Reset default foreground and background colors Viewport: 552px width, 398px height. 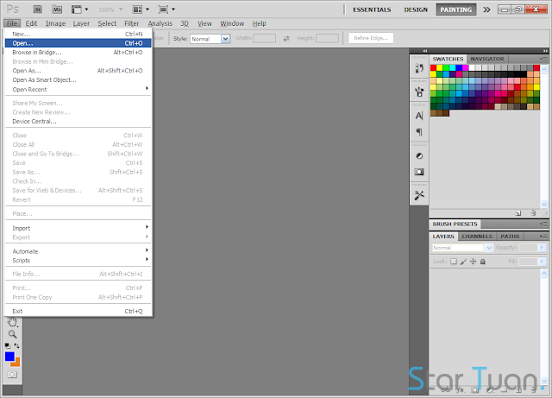point(8,345)
